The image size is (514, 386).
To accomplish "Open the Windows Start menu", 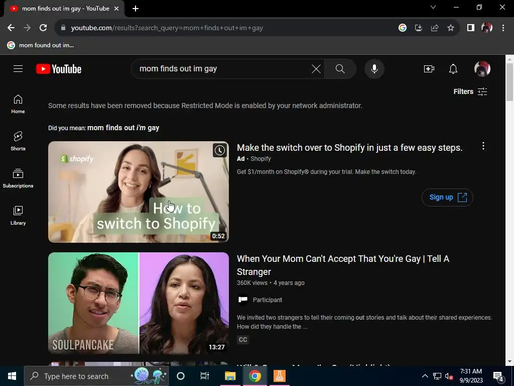I will click(12, 376).
